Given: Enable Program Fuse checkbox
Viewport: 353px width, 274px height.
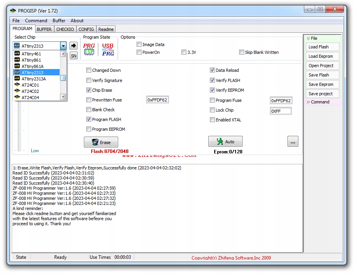Looking at the screenshot, I should (212, 100).
